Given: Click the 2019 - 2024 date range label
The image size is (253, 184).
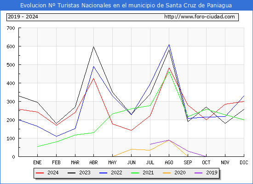Looking at the screenshot, I should (23, 17).
